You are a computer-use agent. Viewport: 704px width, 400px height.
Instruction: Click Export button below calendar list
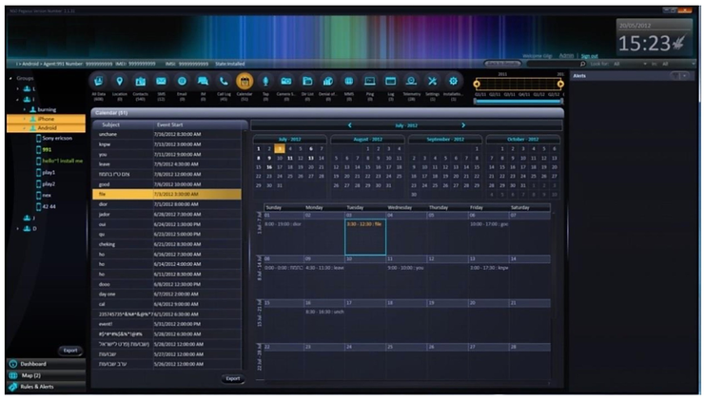232,378
